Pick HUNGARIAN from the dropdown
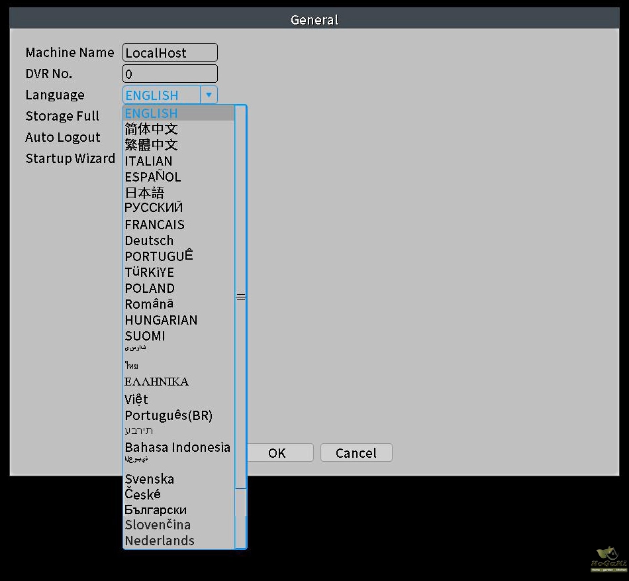This screenshot has width=629, height=581. 161,320
